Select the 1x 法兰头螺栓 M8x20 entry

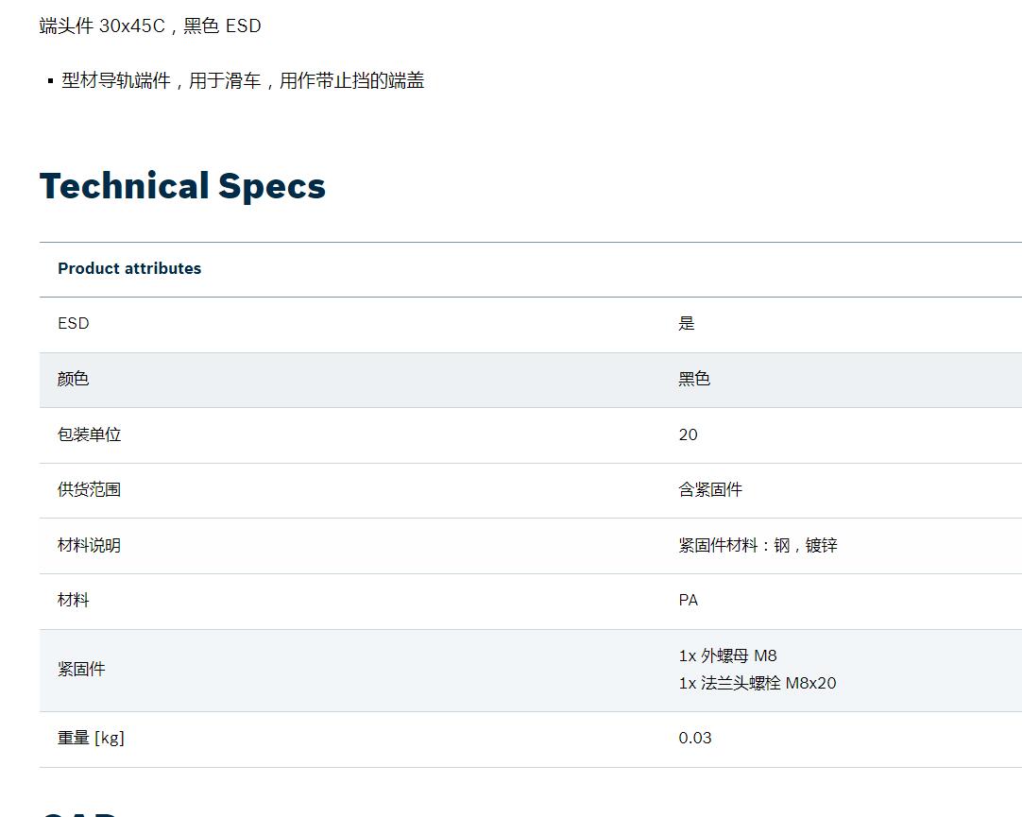[x=758, y=683]
